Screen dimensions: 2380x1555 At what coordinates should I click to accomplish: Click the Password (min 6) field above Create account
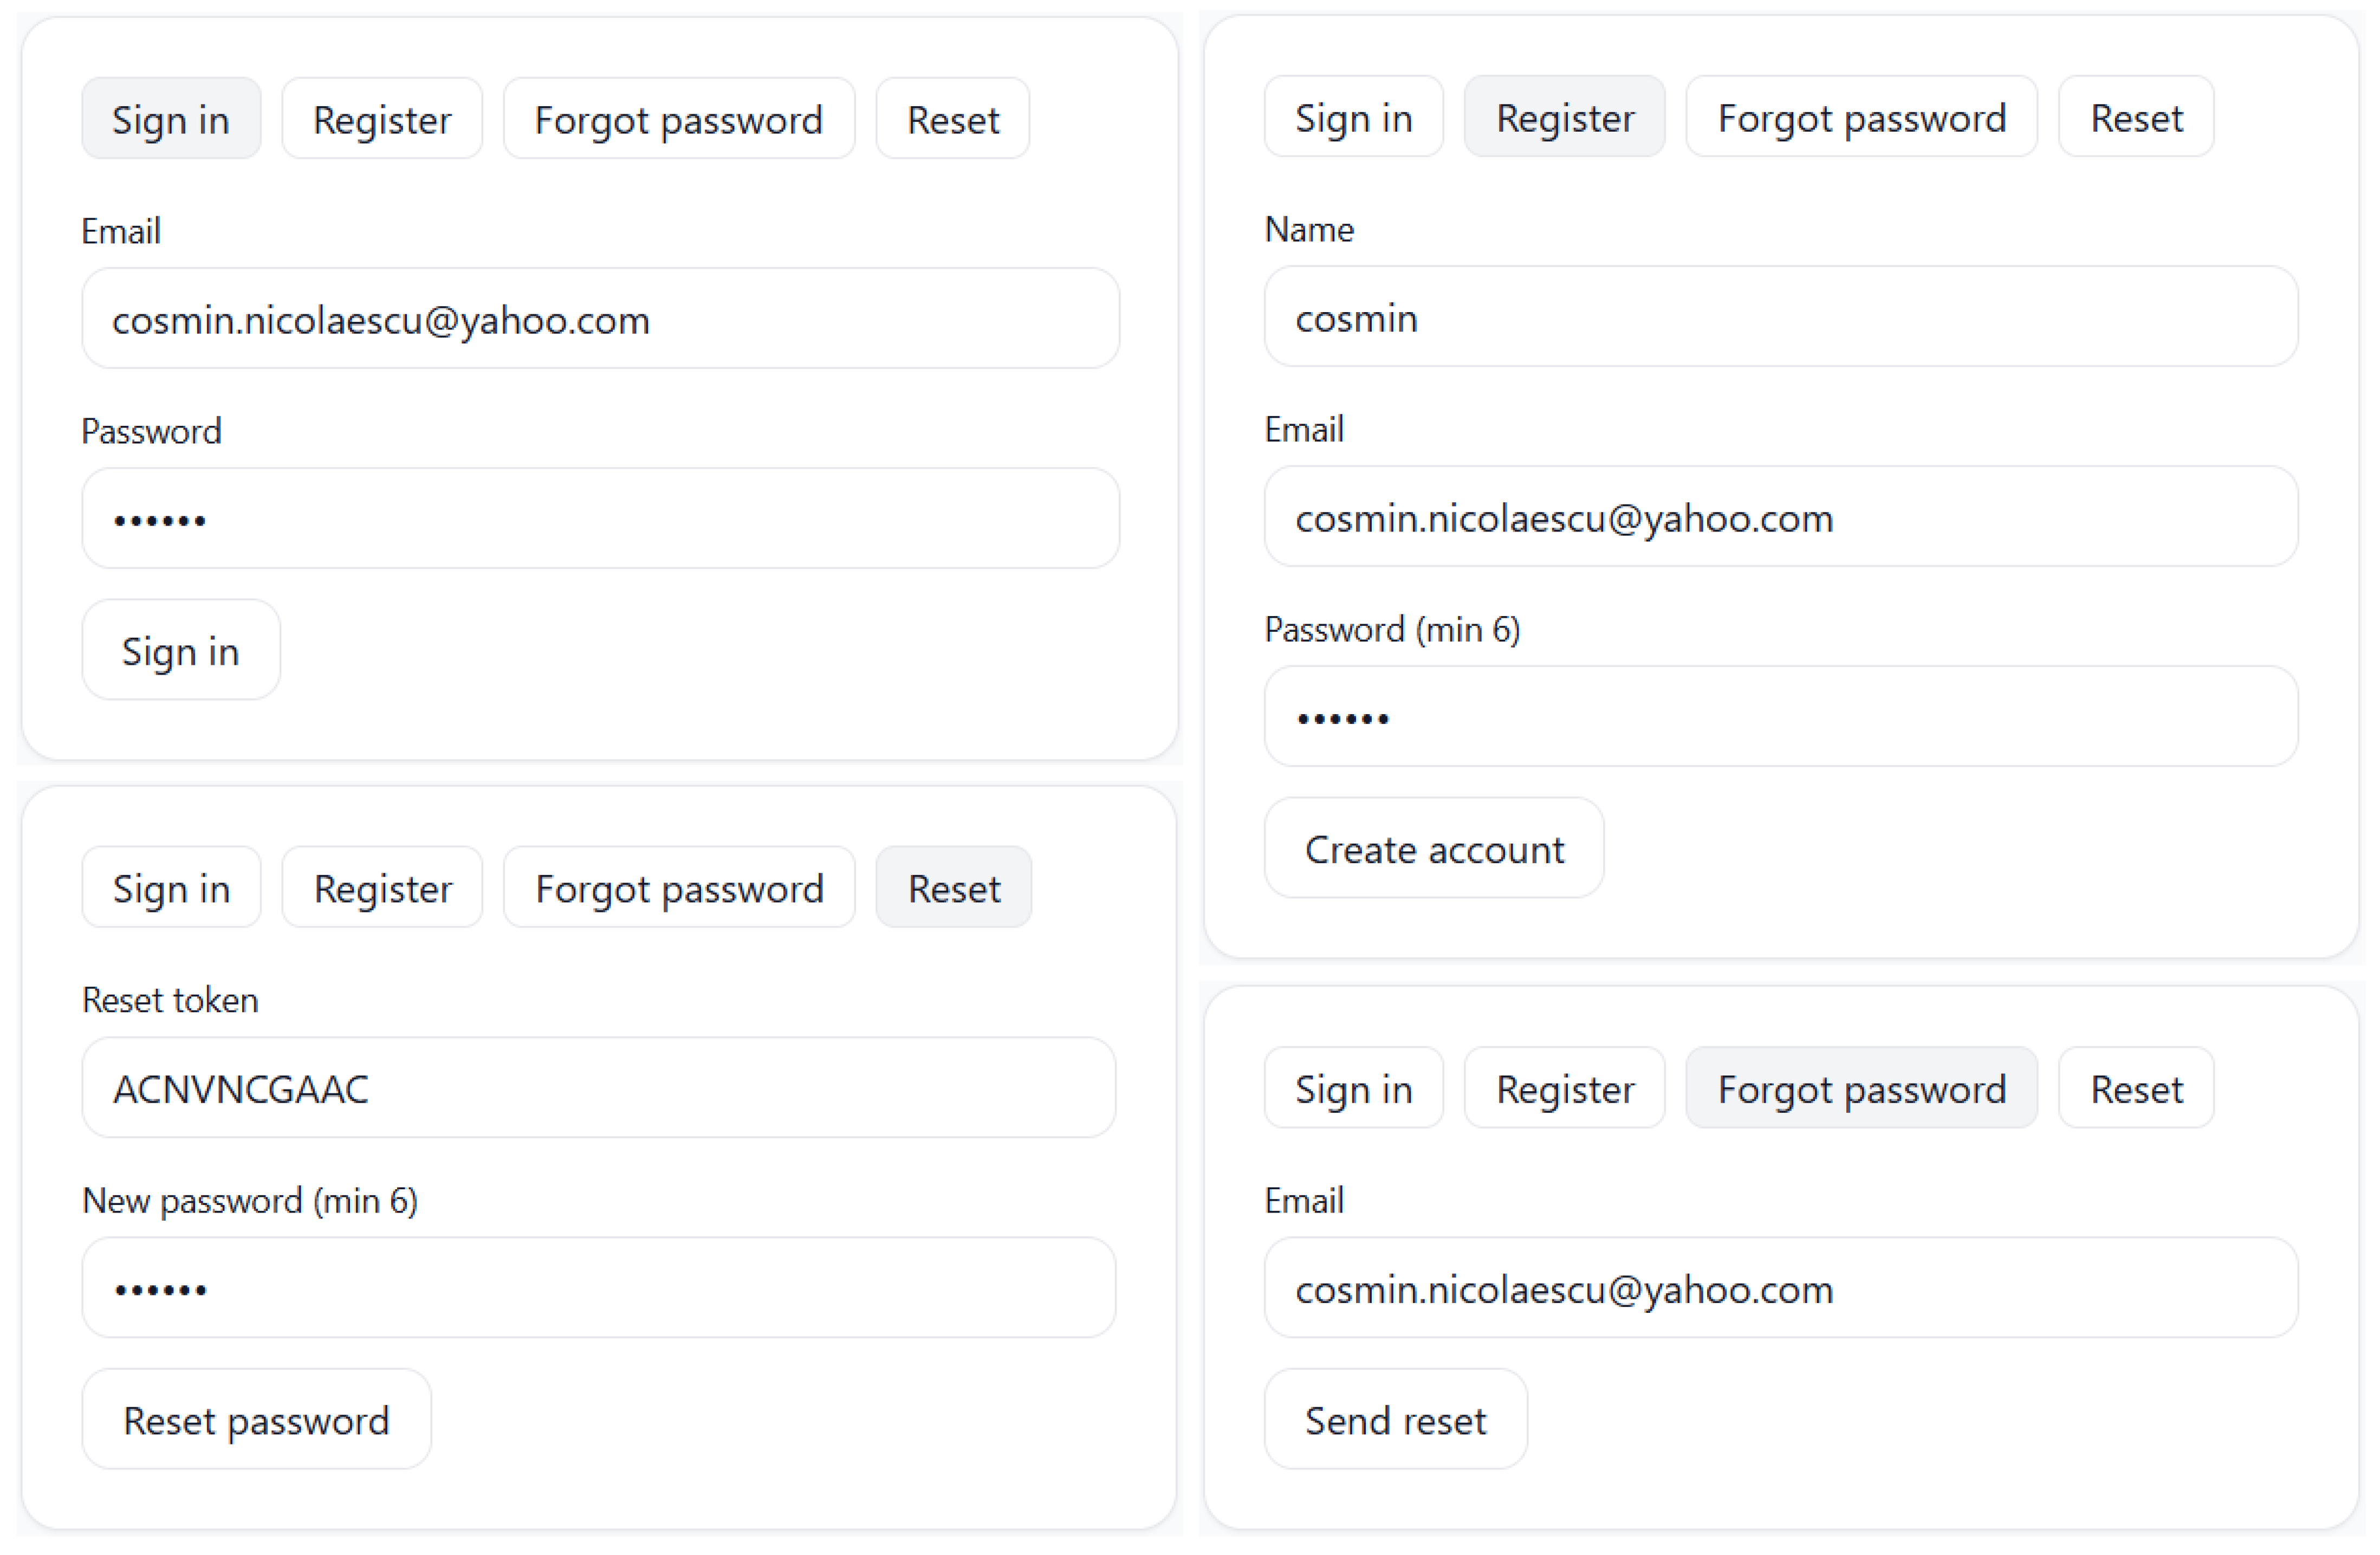point(1780,717)
